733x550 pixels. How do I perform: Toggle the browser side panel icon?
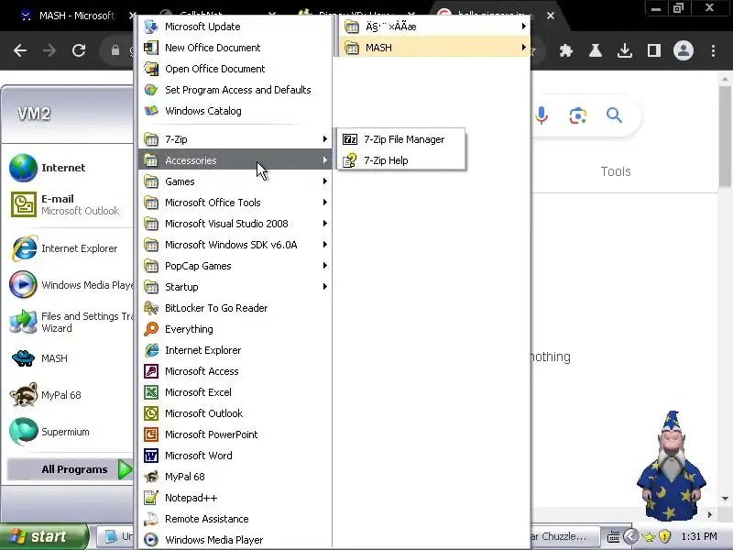(654, 50)
